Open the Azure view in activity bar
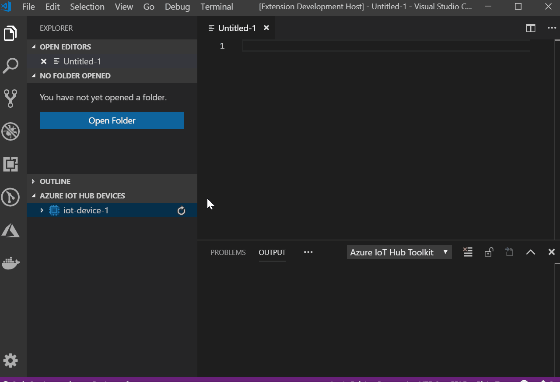Image resolution: width=560 pixels, height=382 pixels. pos(10,230)
